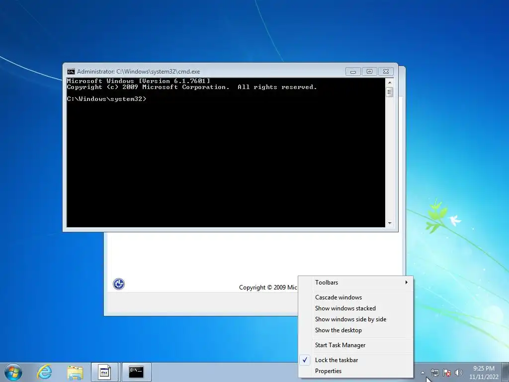Expand the Toolbars submenu
This screenshot has height=382, width=509.
pyautogui.click(x=356, y=283)
